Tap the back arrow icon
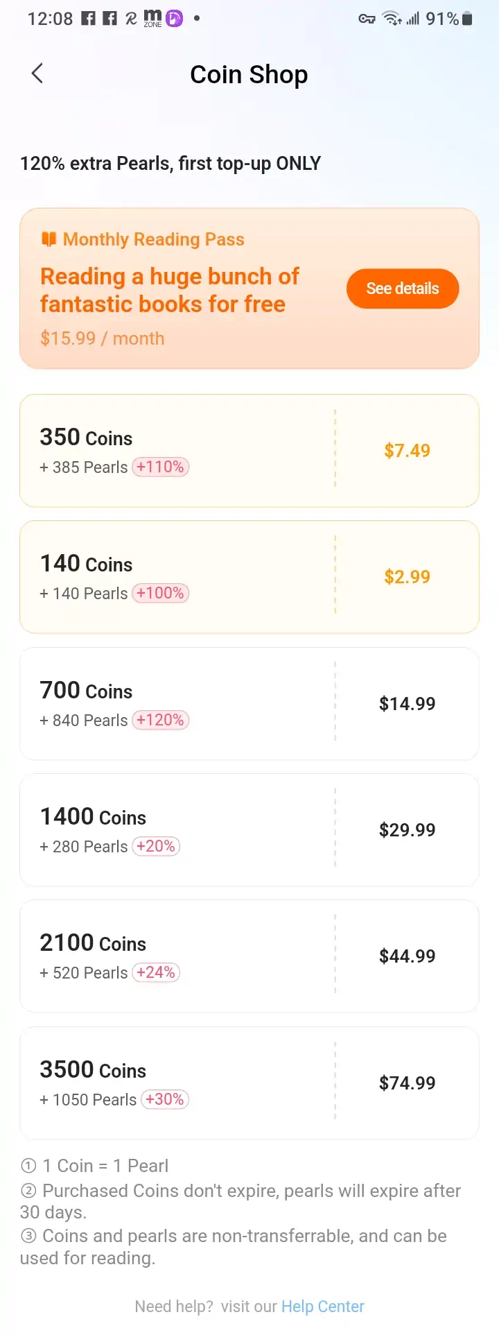The height and width of the screenshot is (1335, 499). coord(37,74)
